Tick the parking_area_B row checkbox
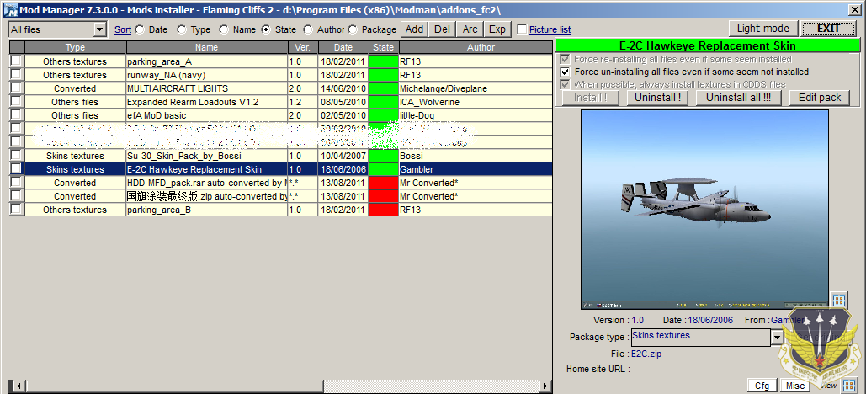866x394 pixels. pyautogui.click(x=16, y=209)
